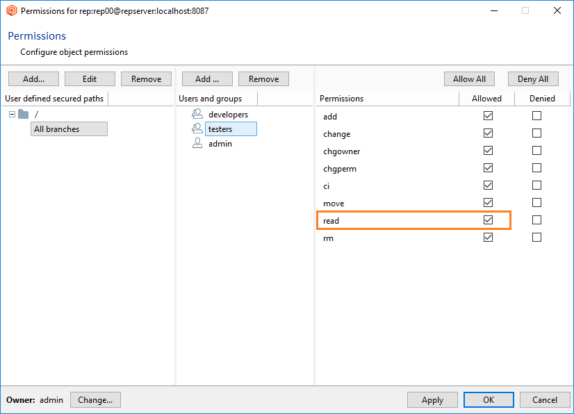Check Denied box for change permission
The height and width of the screenshot is (414, 574).
tap(536, 133)
